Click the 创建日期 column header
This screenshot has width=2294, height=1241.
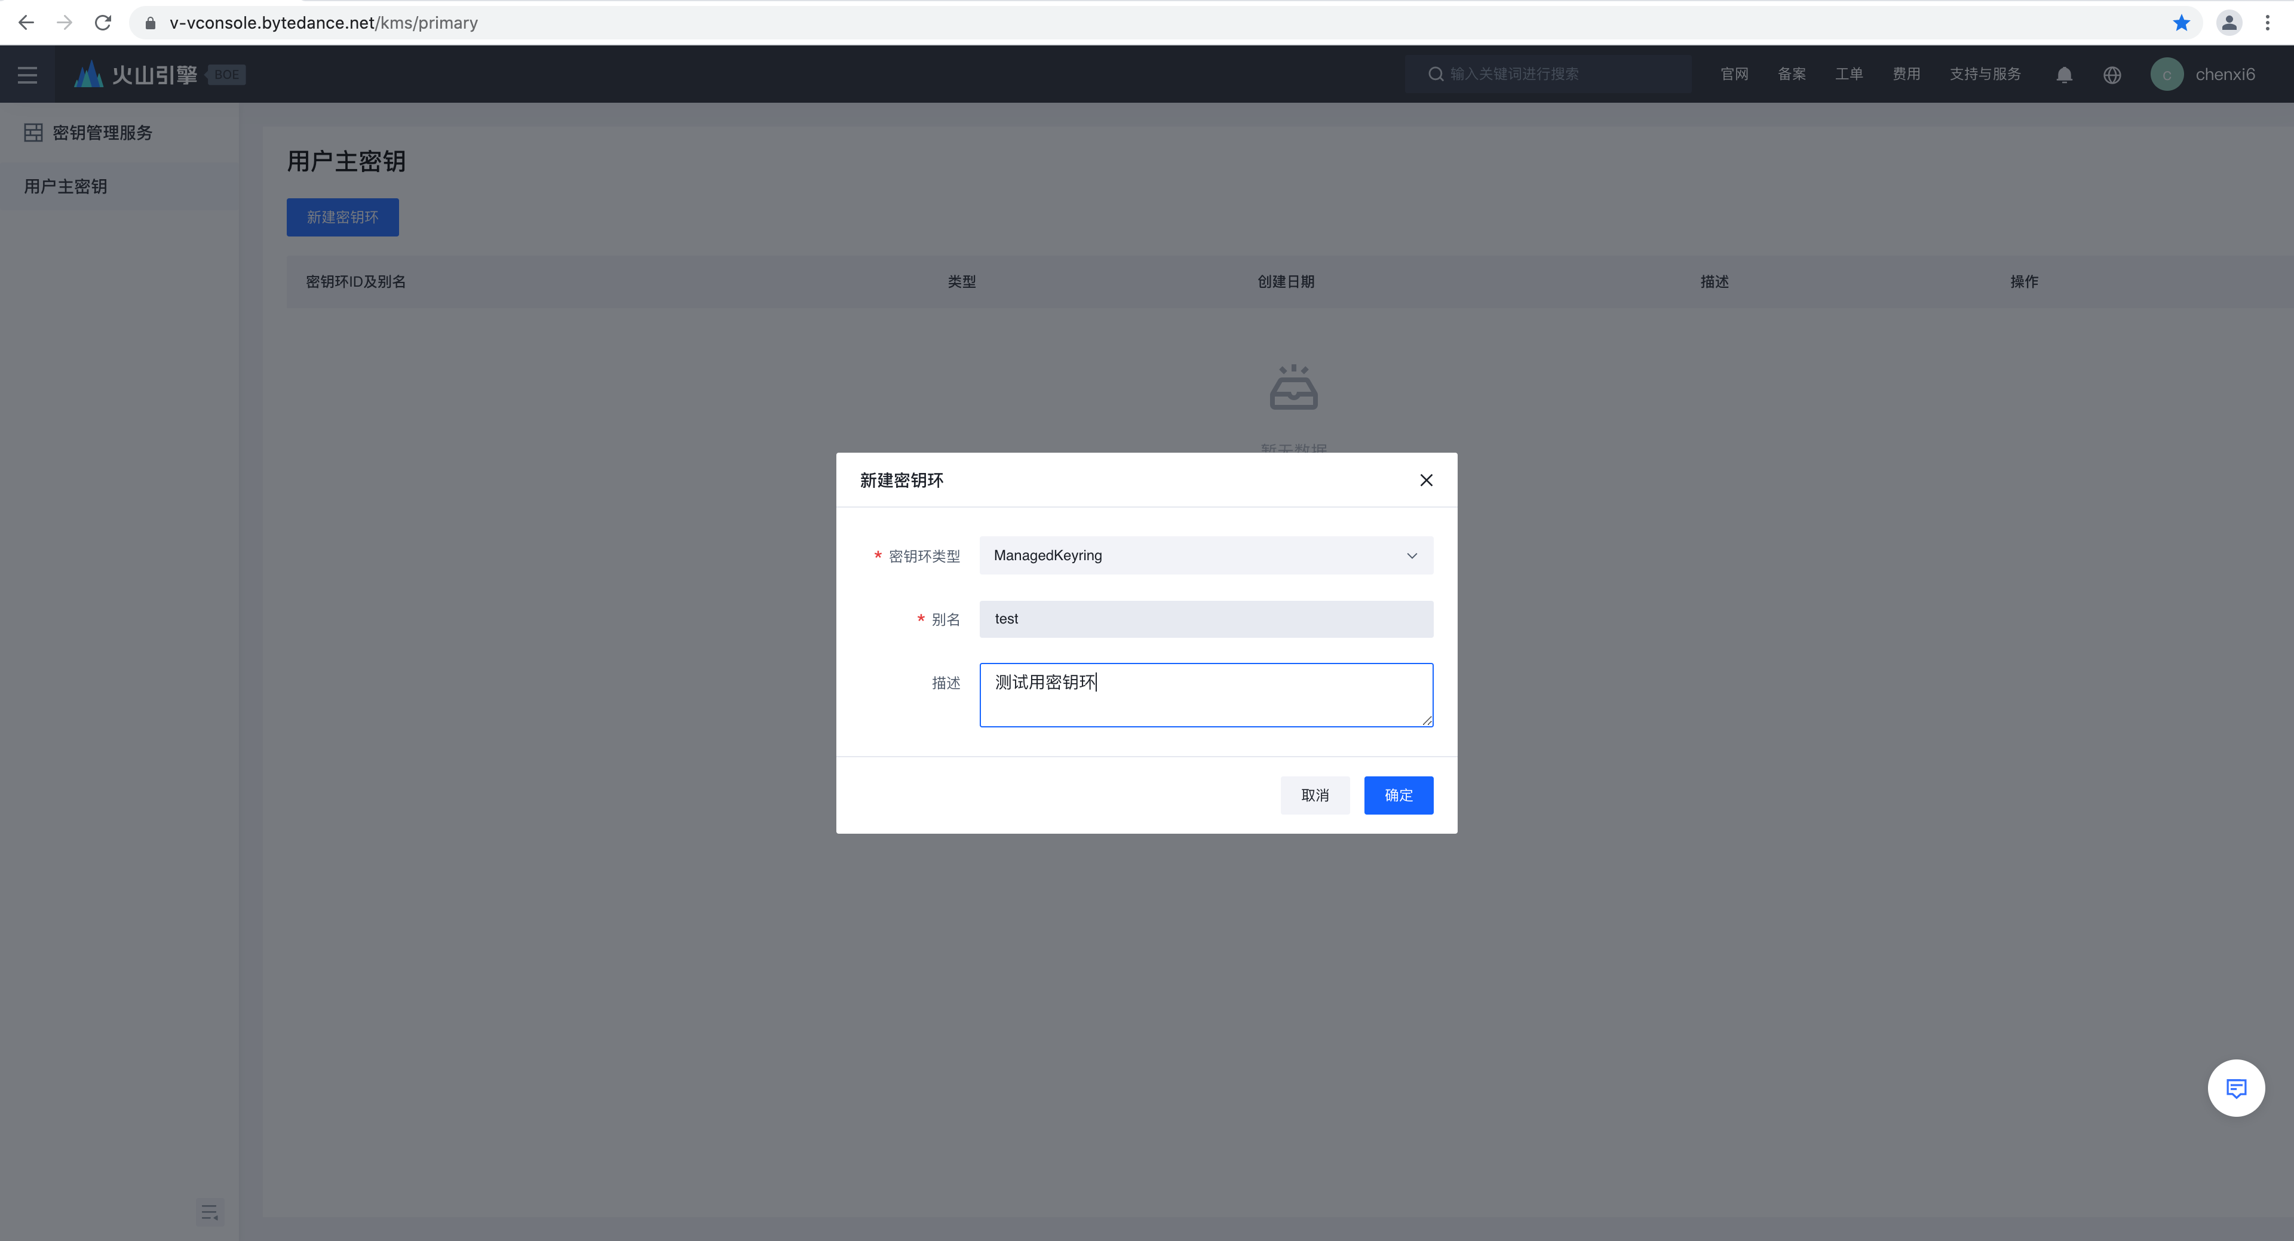click(1286, 281)
